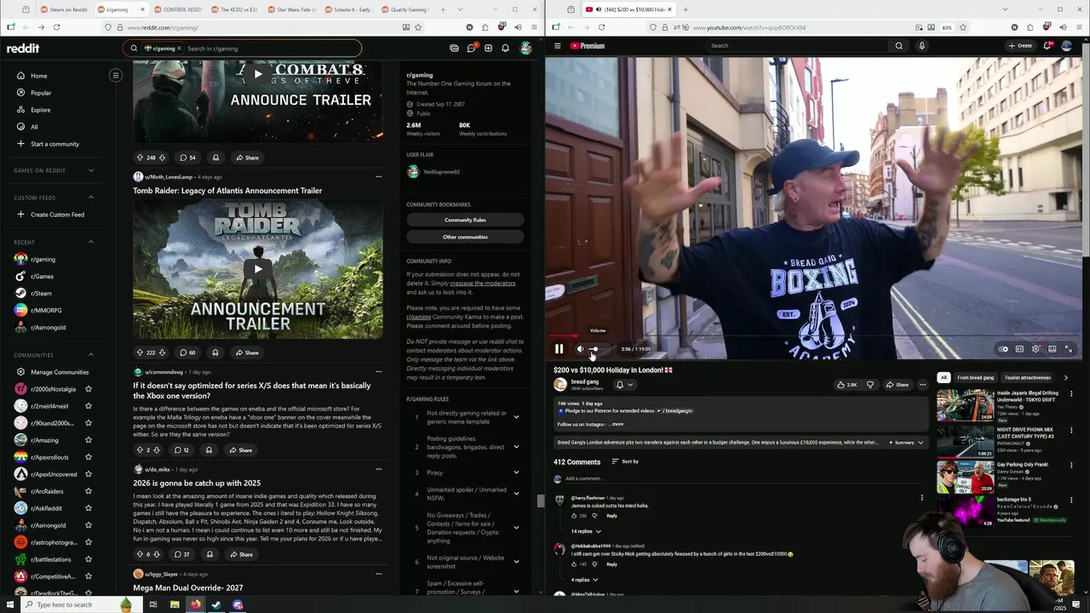
Task: Upvote the Ace Combat 8 trailer post
Action: coord(140,158)
